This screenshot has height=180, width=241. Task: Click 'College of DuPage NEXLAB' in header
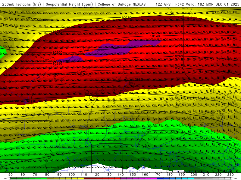[122, 4]
